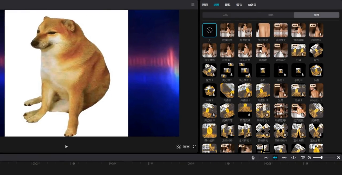
Task: Apply the 左右分割 animation (not II)
Action: [298, 130]
